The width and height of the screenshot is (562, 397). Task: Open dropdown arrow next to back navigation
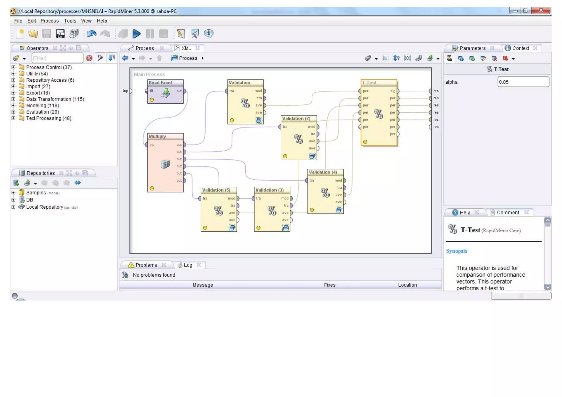coord(133,58)
